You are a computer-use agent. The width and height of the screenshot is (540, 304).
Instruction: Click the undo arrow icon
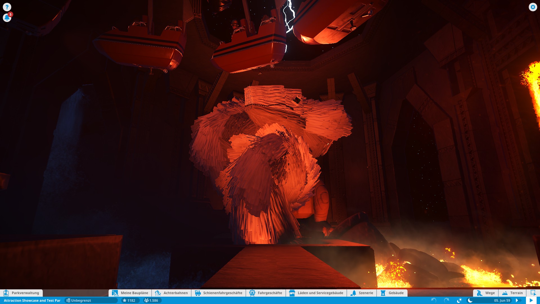click(434, 300)
